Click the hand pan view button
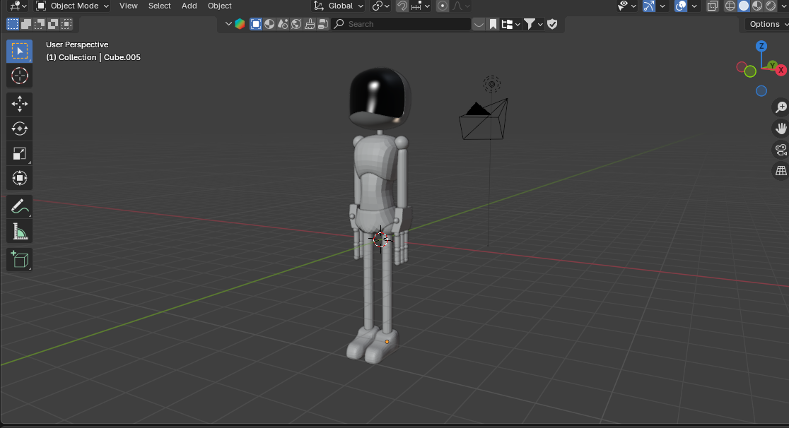 781,129
